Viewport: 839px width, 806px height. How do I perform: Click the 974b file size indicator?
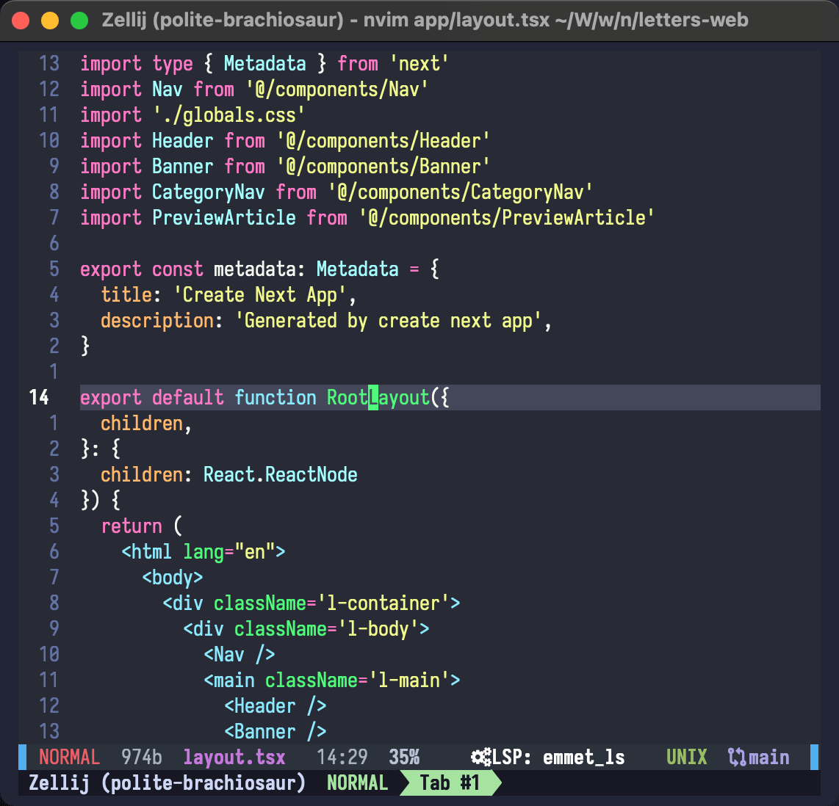142,757
